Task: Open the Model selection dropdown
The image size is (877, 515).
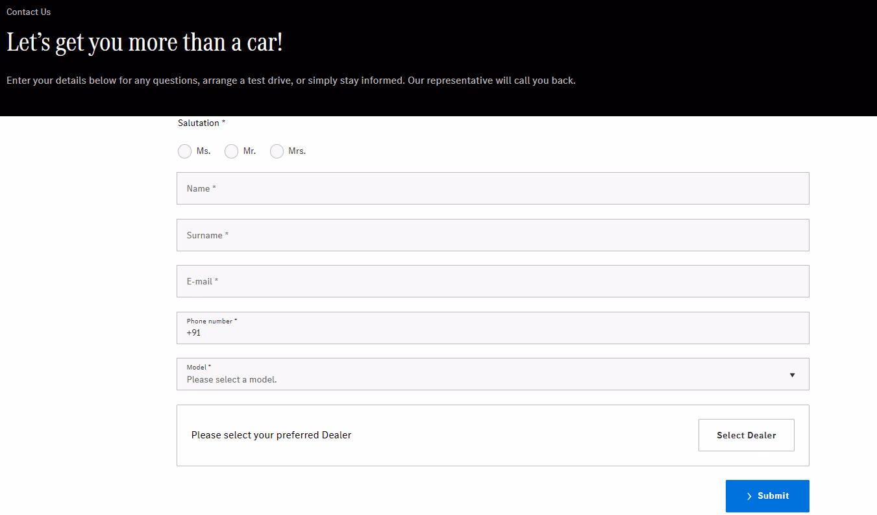Action: pos(493,374)
